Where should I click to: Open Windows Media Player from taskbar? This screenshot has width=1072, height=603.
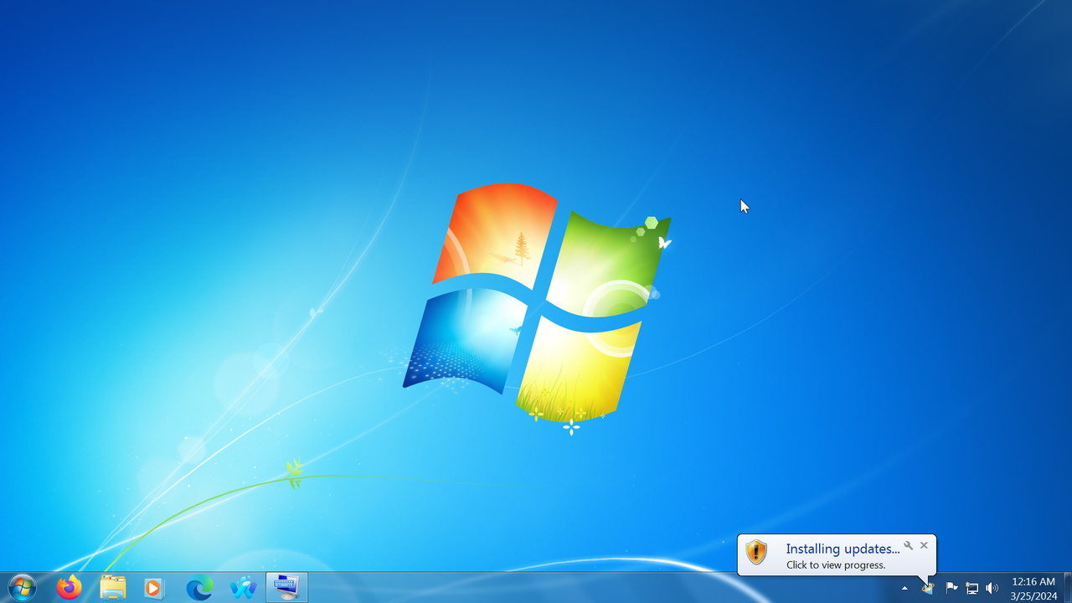[x=153, y=588]
